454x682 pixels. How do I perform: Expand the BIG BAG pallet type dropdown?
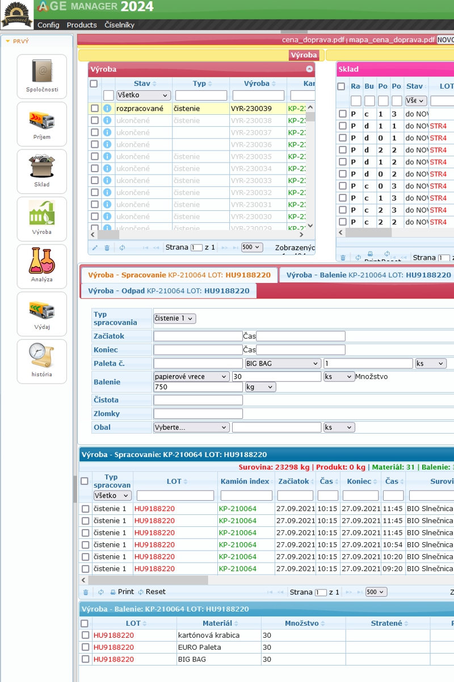(283, 364)
